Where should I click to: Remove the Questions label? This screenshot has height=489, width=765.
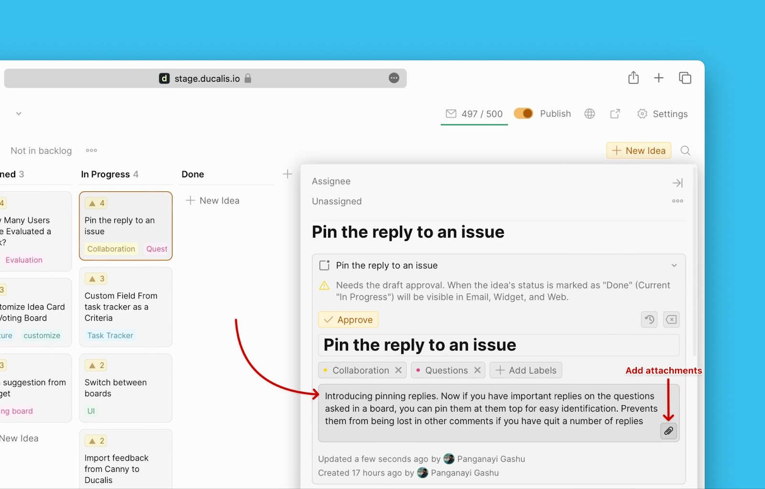click(x=477, y=370)
